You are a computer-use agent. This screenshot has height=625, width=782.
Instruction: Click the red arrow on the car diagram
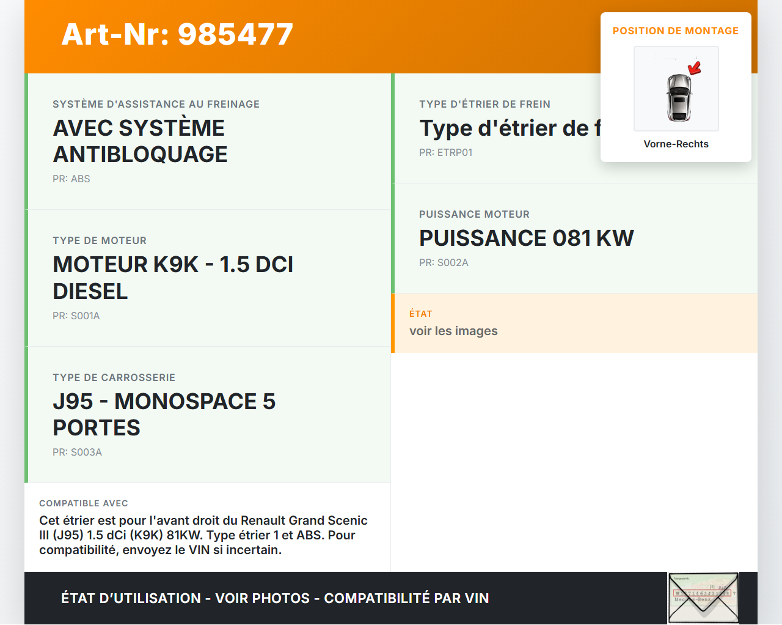click(695, 67)
